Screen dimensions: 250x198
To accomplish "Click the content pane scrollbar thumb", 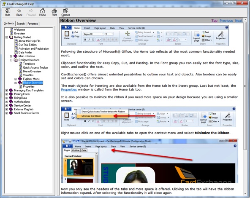I will pyautogui.click(x=245, y=86).
